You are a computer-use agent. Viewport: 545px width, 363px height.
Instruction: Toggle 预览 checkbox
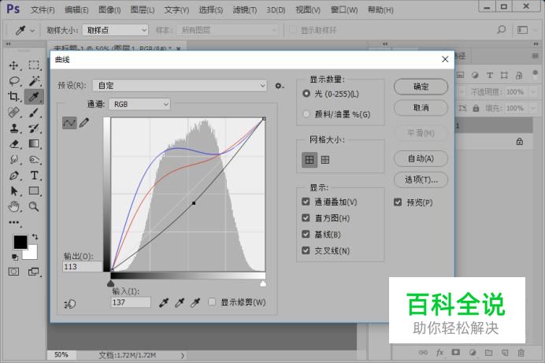[x=398, y=202]
